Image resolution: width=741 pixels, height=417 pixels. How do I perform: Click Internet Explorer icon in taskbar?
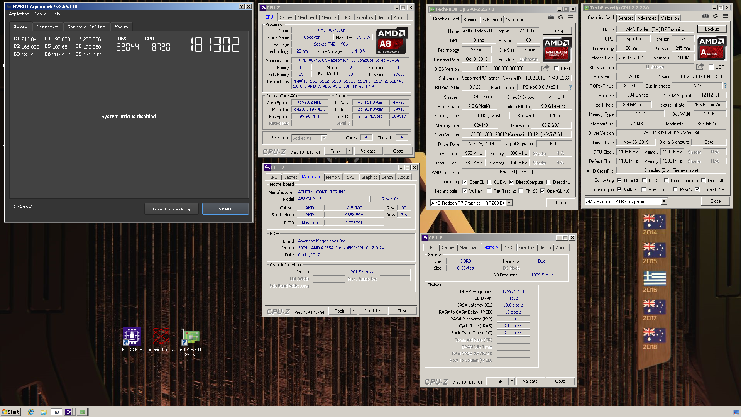[x=31, y=412]
